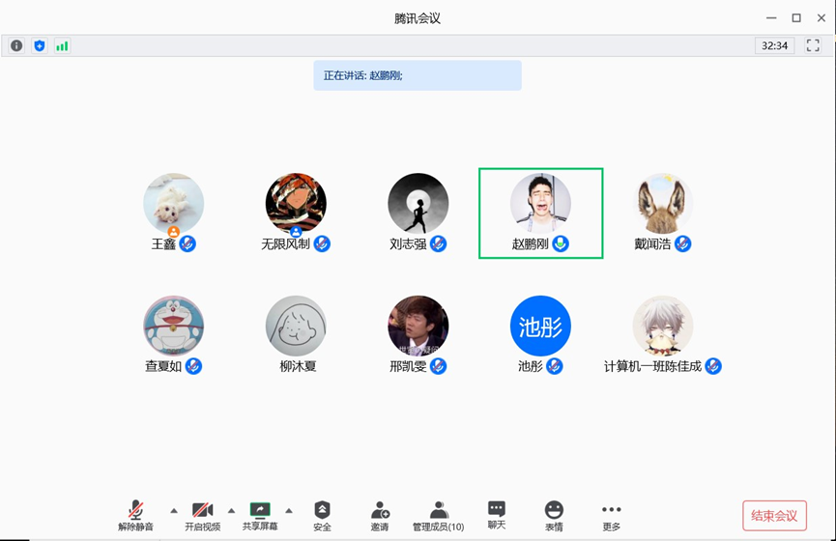Viewport: 836px width, 541px height.
Task: Open 管理成员(10) member management
Action: [438, 516]
